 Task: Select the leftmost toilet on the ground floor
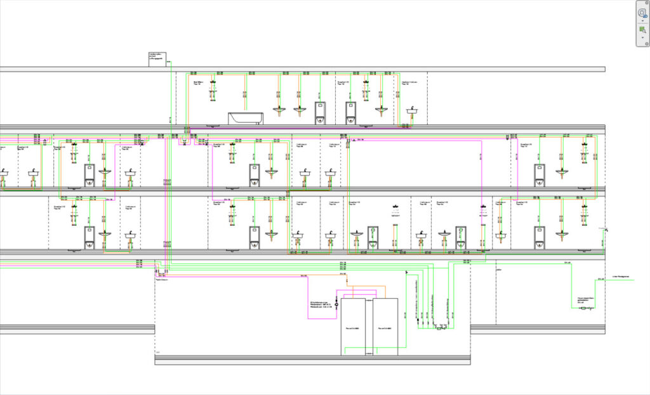coord(90,238)
